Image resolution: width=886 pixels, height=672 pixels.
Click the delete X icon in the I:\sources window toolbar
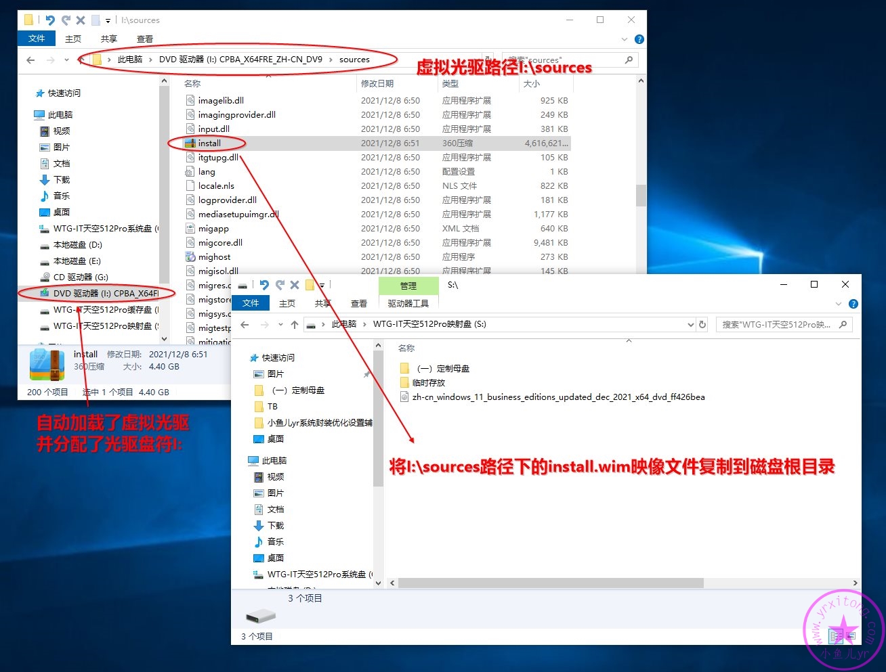[x=80, y=20]
